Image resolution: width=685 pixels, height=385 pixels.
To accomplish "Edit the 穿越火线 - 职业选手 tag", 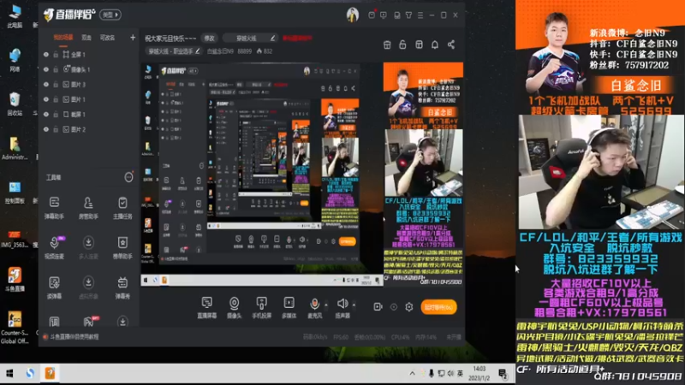I will click(174, 51).
